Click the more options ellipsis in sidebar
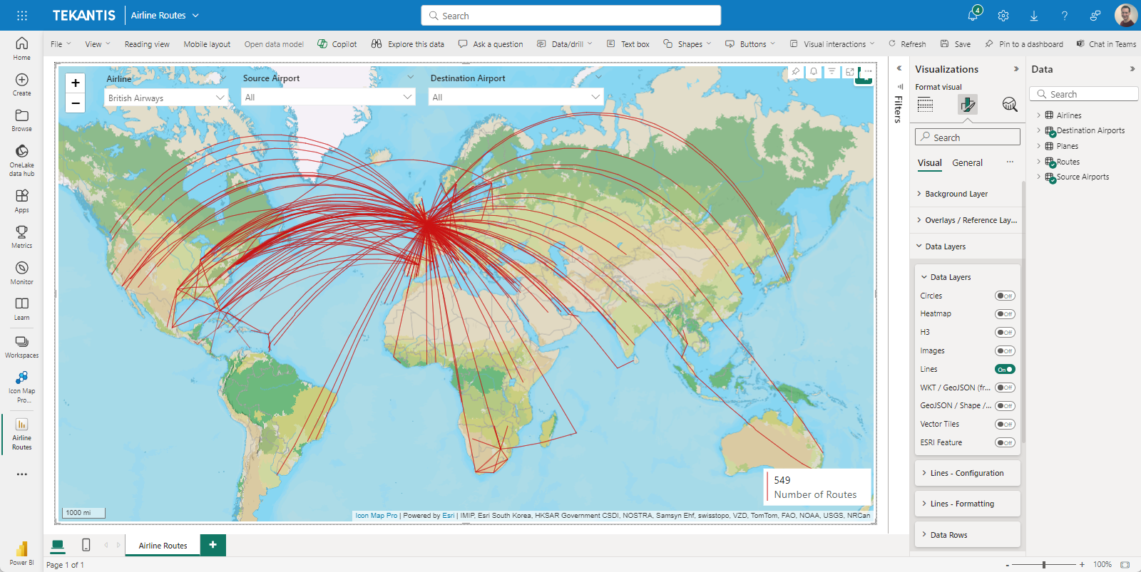This screenshot has height=572, width=1141. [21, 474]
